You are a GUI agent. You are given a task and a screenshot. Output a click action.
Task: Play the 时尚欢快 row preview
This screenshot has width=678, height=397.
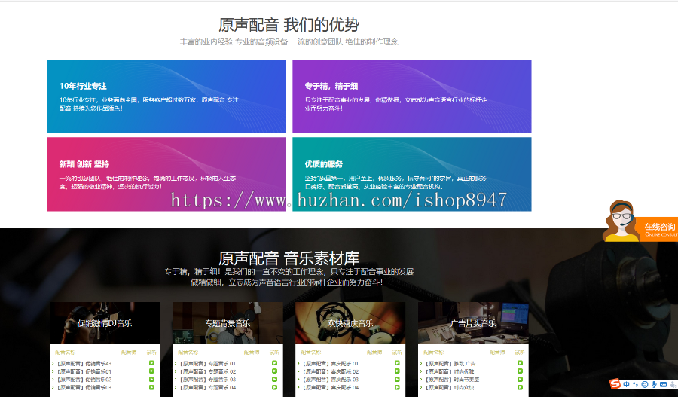(520, 387)
